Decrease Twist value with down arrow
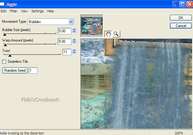This screenshot has width=193, height=135. click(74, 53)
